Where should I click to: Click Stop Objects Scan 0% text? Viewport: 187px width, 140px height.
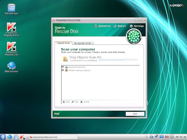[85, 57]
